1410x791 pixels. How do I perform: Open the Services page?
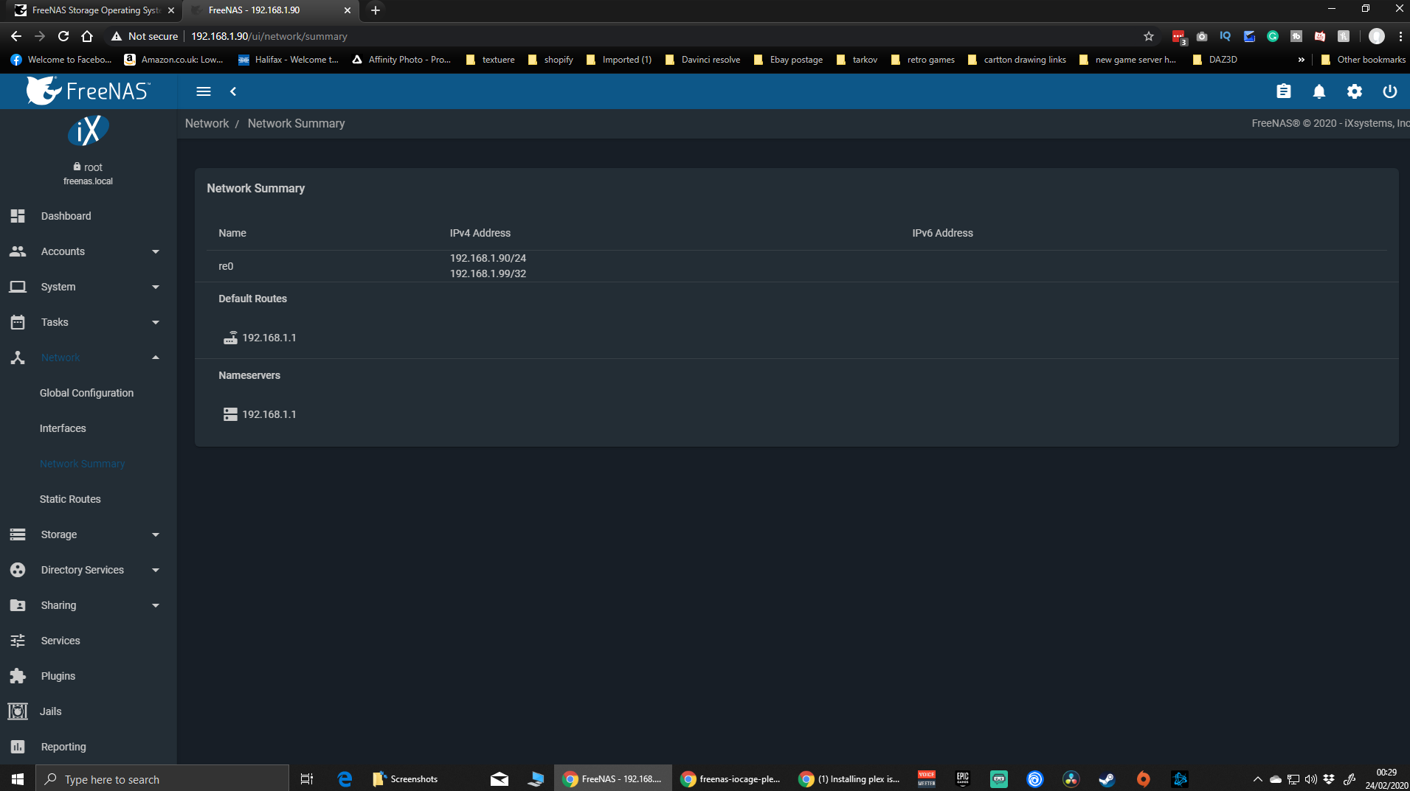coord(61,641)
